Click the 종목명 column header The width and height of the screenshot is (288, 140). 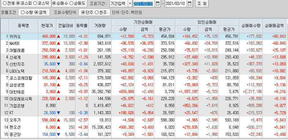23,26
